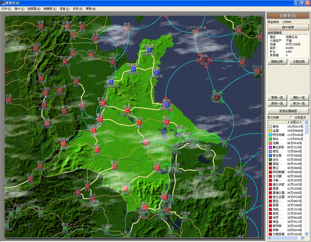
Task: Open the 文件 menu
Action: pos(6,9)
